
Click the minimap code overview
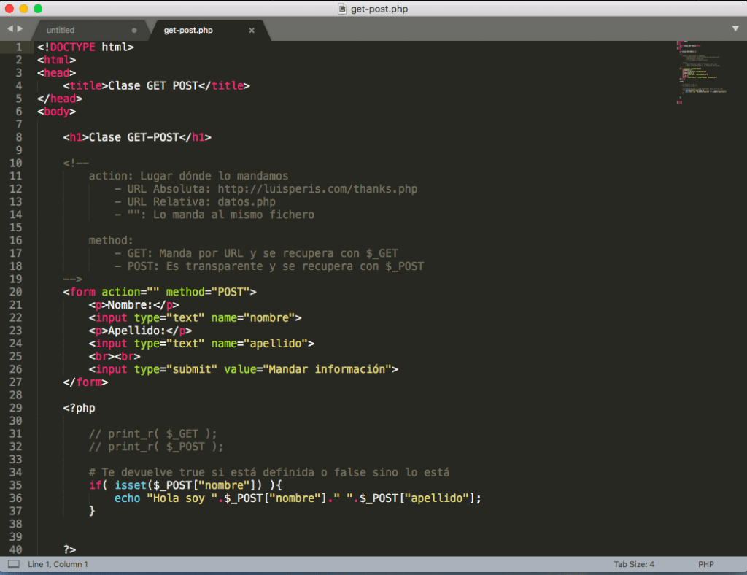[701, 72]
